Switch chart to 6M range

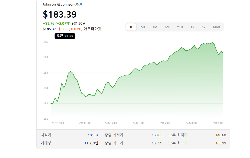[x=167, y=27]
